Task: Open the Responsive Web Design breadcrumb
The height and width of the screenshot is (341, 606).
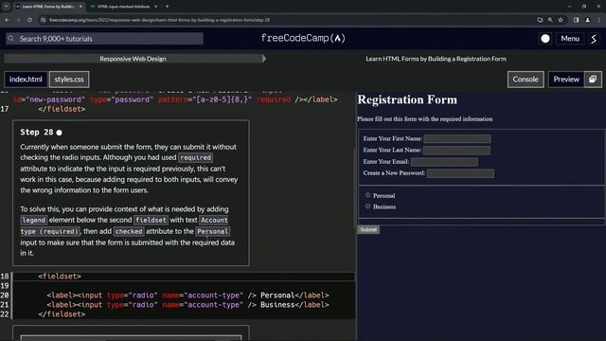Action: point(133,59)
